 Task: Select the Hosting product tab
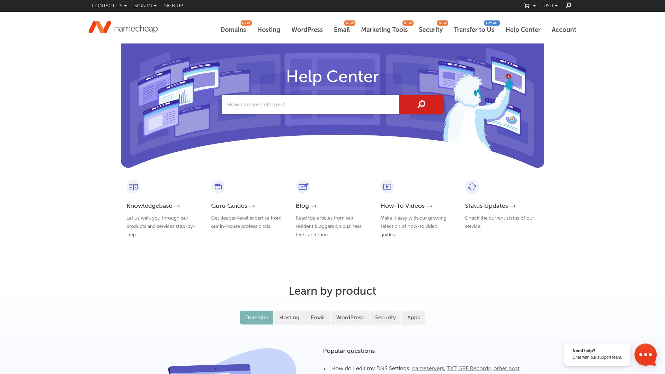click(x=289, y=317)
